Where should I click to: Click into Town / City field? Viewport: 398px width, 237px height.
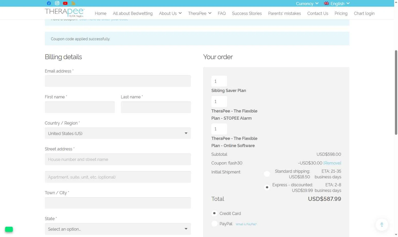[118, 203]
